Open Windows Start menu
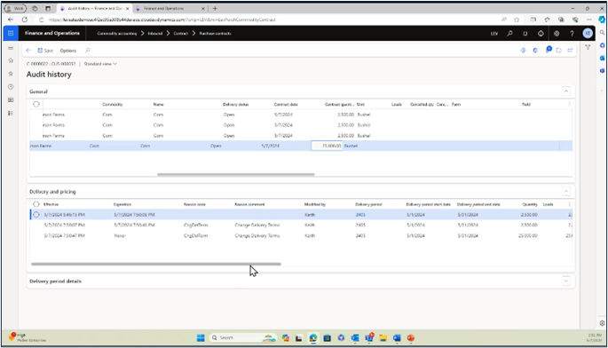The image size is (608, 348). pyautogui.click(x=201, y=338)
